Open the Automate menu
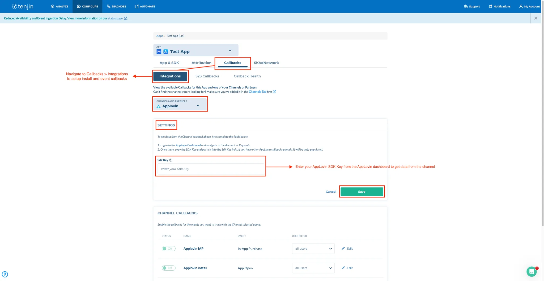The height and width of the screenshot is (281, 544). [145, 6]
